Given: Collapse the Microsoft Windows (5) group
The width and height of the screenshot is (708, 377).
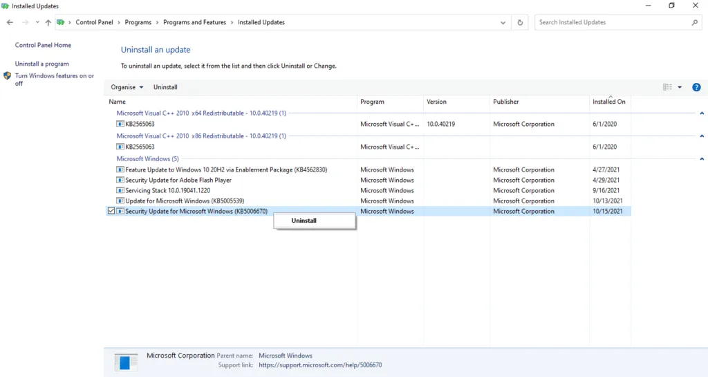Looking at the screenshot, I should [702, 159].
